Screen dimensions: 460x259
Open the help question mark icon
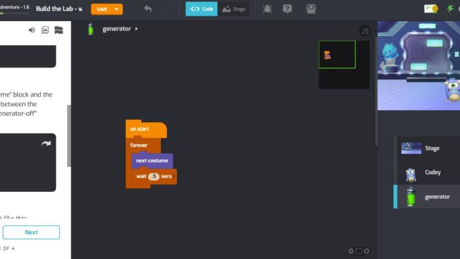287,9
